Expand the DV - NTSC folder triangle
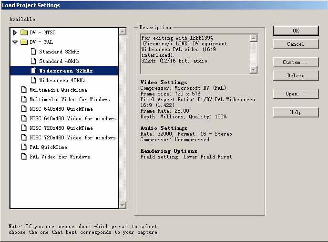The height and width of the screenshot is (242, 328). click(x=15, y=32)
